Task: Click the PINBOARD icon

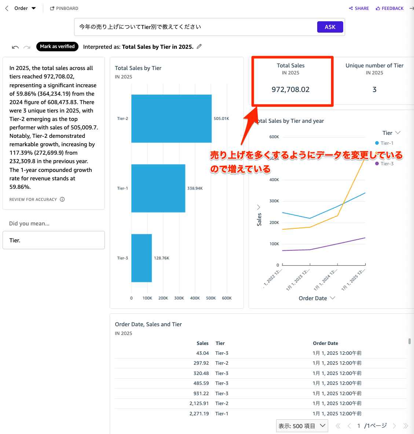Action: coord(52,8)
